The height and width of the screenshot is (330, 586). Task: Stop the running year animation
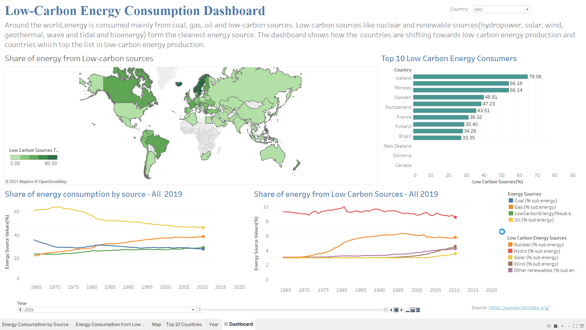(x=396, y=310)
